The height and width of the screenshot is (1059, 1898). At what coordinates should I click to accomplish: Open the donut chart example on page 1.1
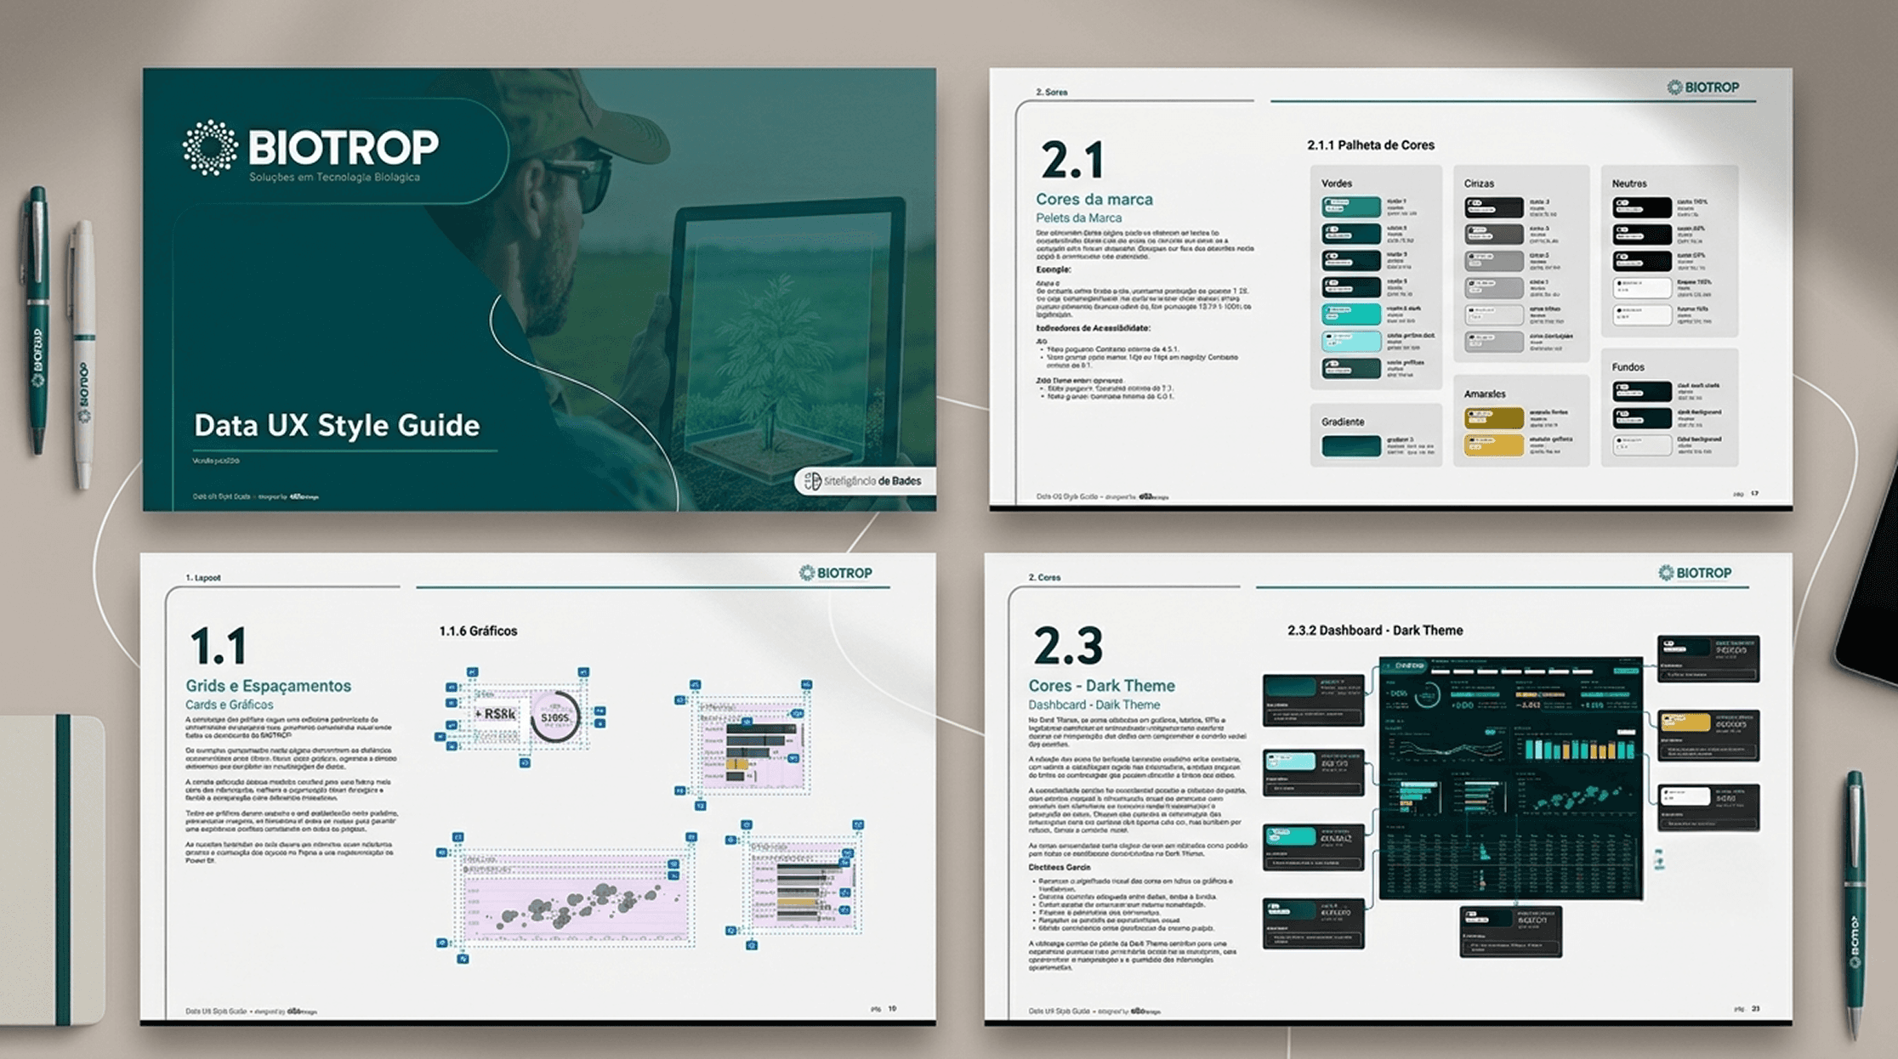555,717
